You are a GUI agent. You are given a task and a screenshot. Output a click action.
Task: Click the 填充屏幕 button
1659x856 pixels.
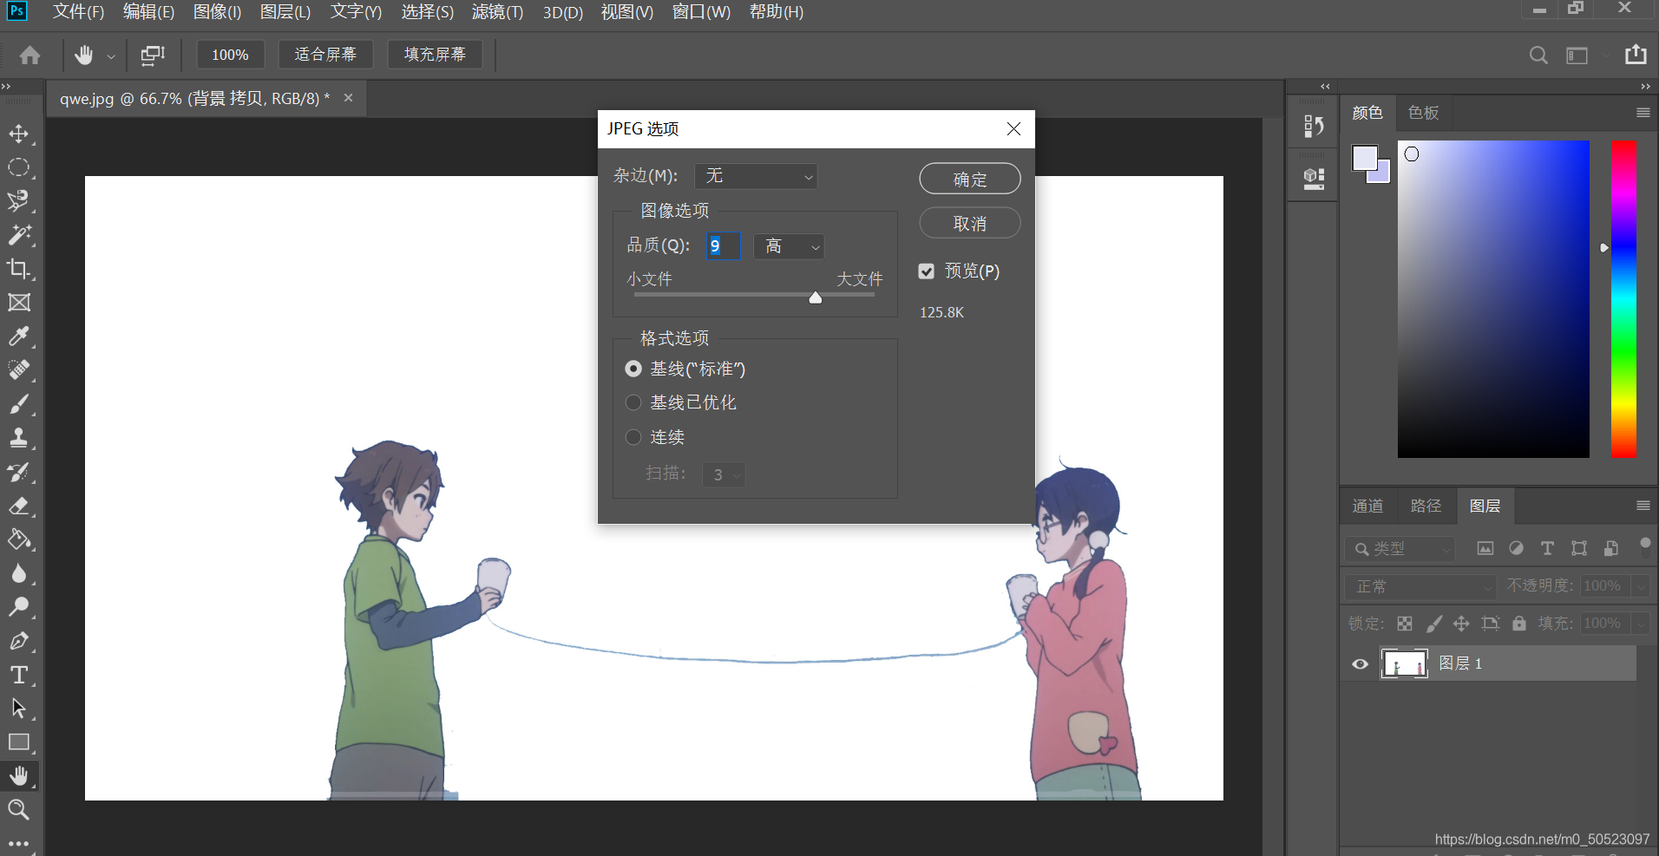point(435,55)
